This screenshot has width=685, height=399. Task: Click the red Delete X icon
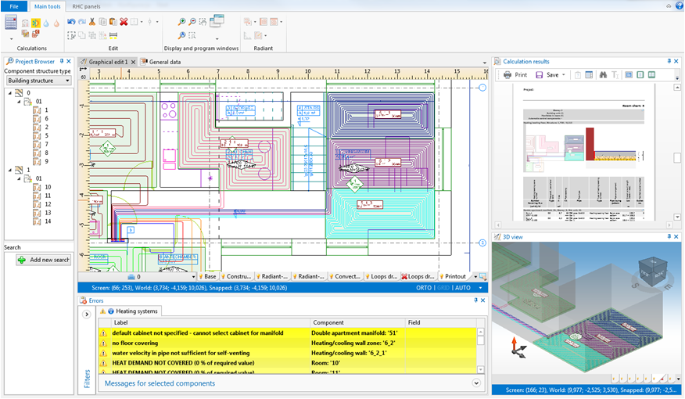click(x=124, y=22)
